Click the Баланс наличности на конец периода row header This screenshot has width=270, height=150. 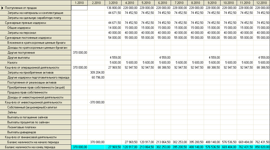click(x=35, y=148)
